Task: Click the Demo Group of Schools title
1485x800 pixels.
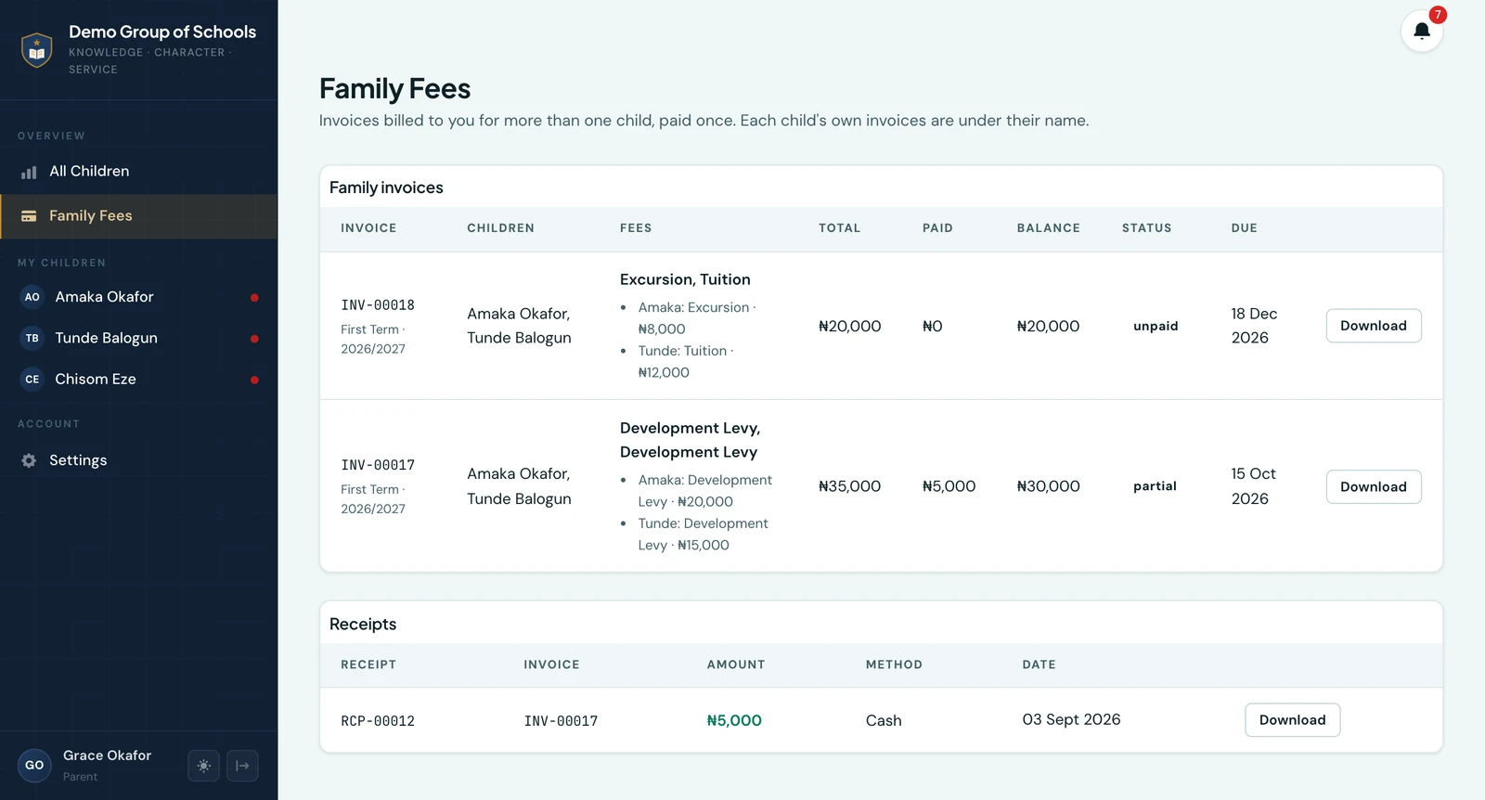Action: (x=162, y=32)
